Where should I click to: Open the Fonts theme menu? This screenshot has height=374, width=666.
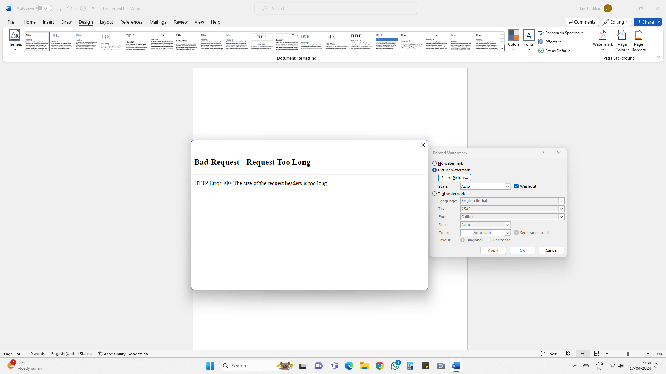pyautogui.click(x=529, y=41)
